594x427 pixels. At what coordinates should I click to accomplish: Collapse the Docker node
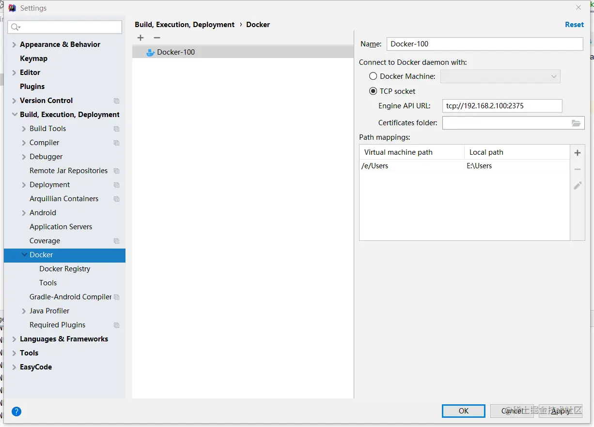coord(24,255)
